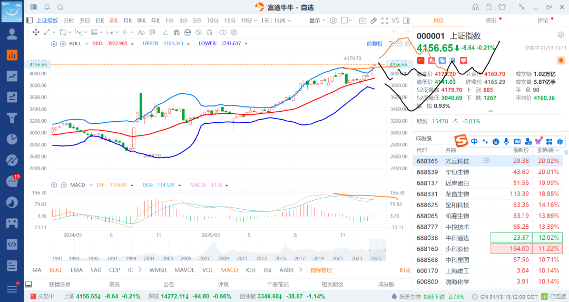The width and height of the screenshot is (569, 302).
Task: Add to favorites with the heart icon
Action: point(464,60)
